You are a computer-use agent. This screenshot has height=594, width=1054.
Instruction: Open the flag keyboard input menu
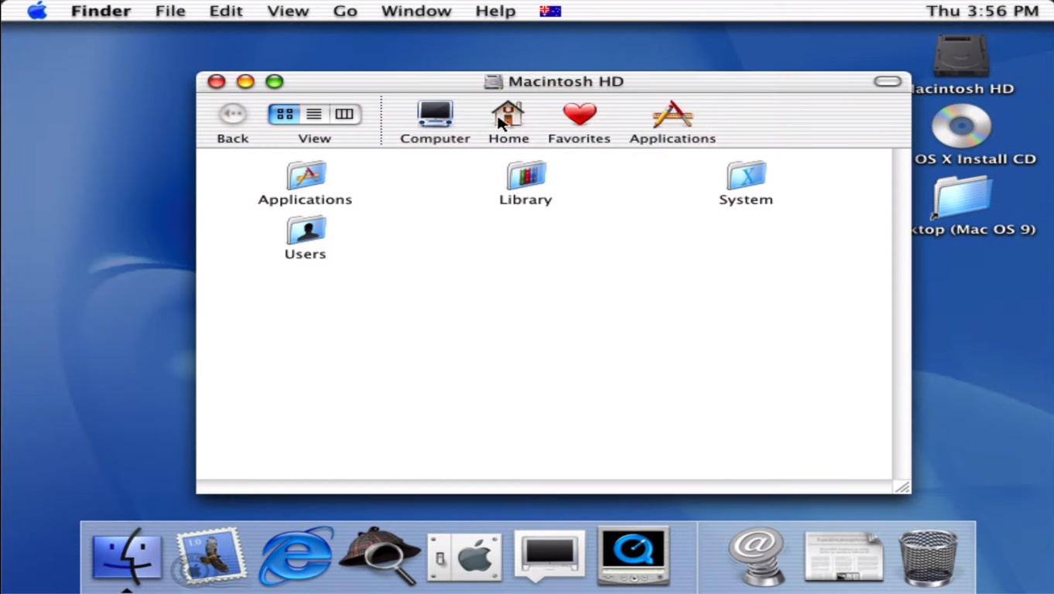point(550,11)
